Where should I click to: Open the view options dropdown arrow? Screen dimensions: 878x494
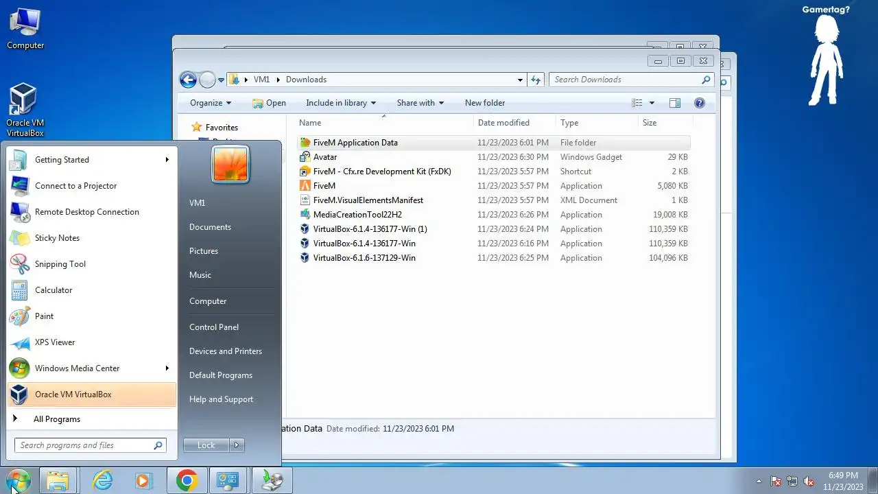pyautogui.click(x=652, y=103)
